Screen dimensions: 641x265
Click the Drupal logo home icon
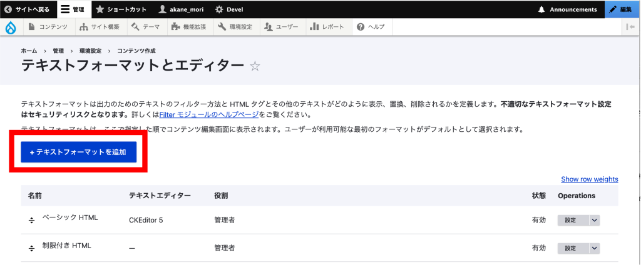[x=11, y=27]
